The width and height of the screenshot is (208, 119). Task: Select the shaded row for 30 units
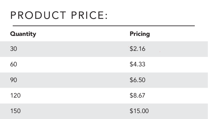tap(104, 49)
